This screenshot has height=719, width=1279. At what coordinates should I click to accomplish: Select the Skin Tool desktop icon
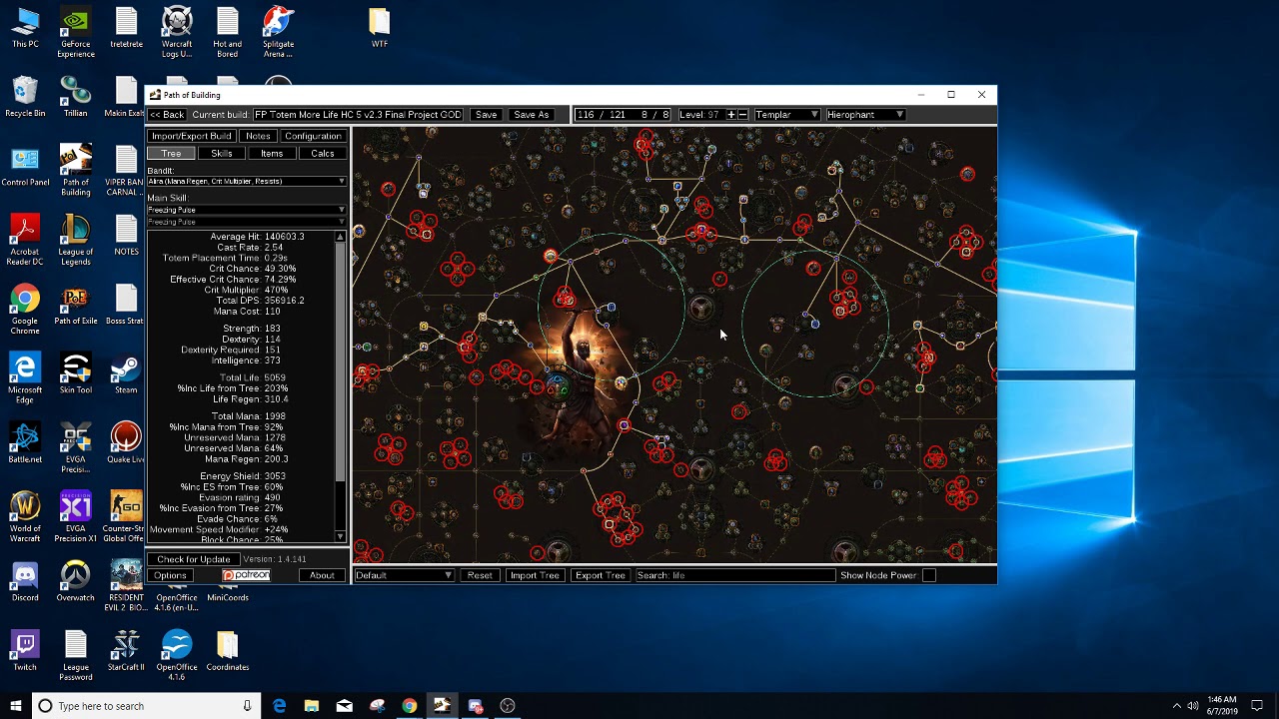[x=76, y=373]
